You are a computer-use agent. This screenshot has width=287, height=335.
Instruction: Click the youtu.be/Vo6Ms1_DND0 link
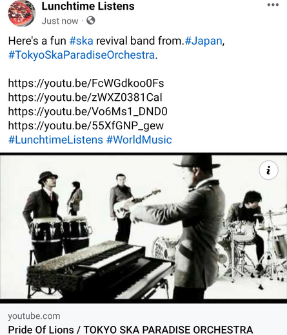[x=88, y=111]
